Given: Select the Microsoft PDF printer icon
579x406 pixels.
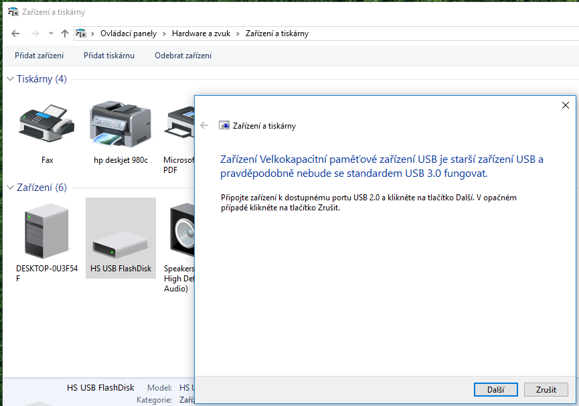Looking at the screenshot, I should coord(179,124).
